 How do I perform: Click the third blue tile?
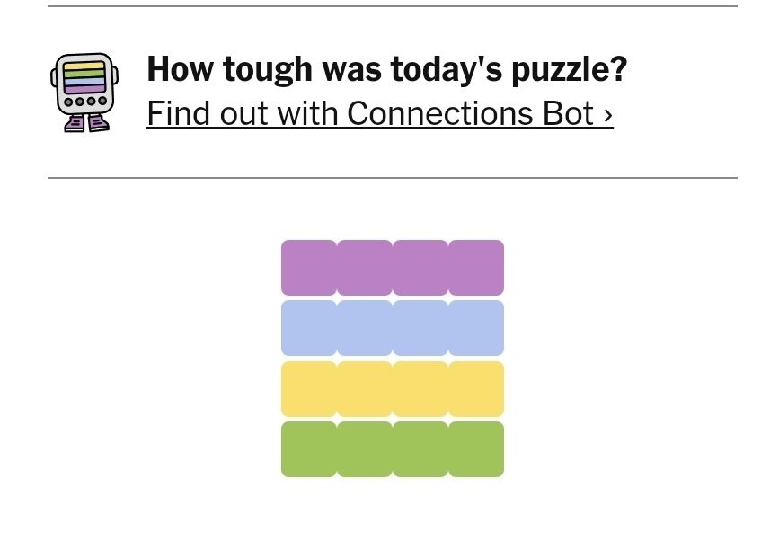pos(420,327)
